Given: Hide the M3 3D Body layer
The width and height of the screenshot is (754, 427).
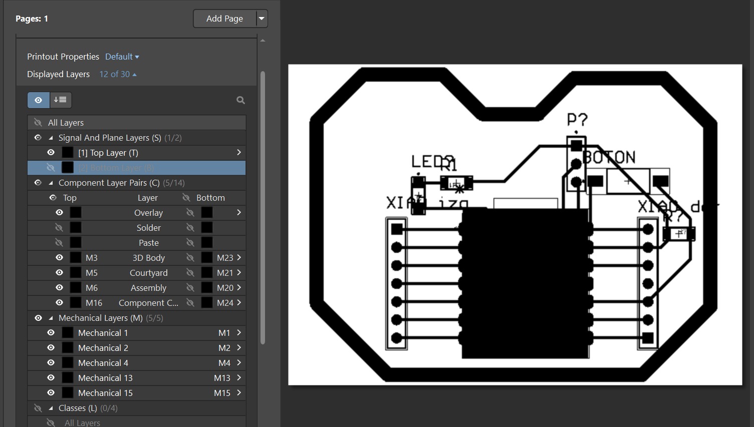Looking at the screenshot, I should (60, 258).
